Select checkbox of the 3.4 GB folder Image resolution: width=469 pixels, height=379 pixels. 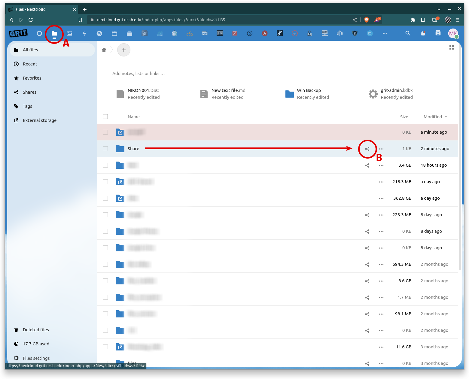105,165
